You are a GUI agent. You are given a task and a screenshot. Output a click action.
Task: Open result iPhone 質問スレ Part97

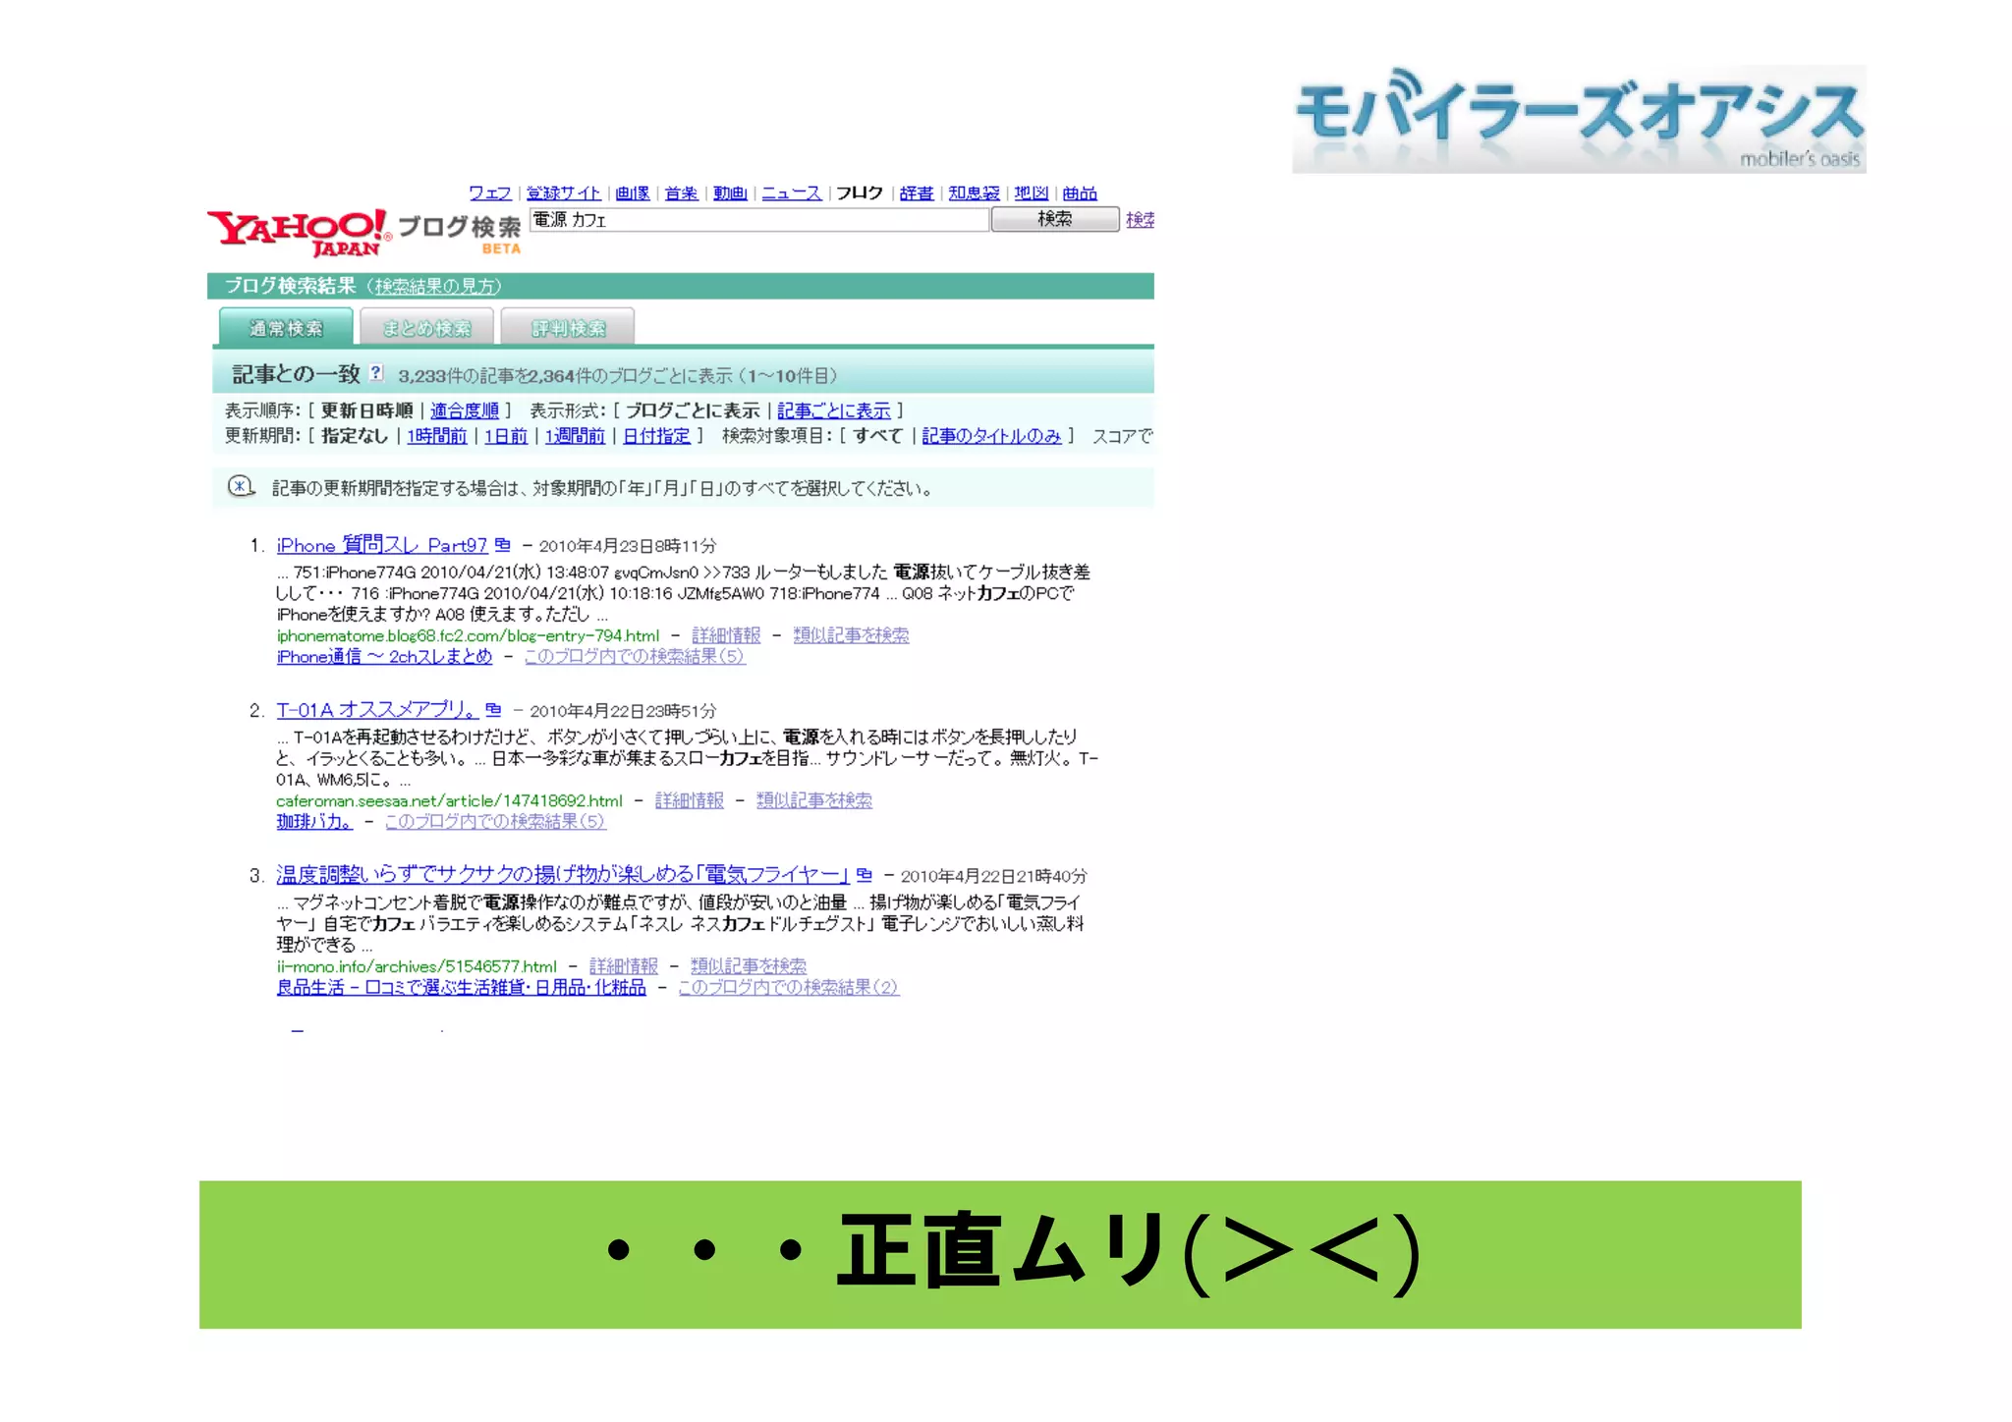click(x=382, y=545)
